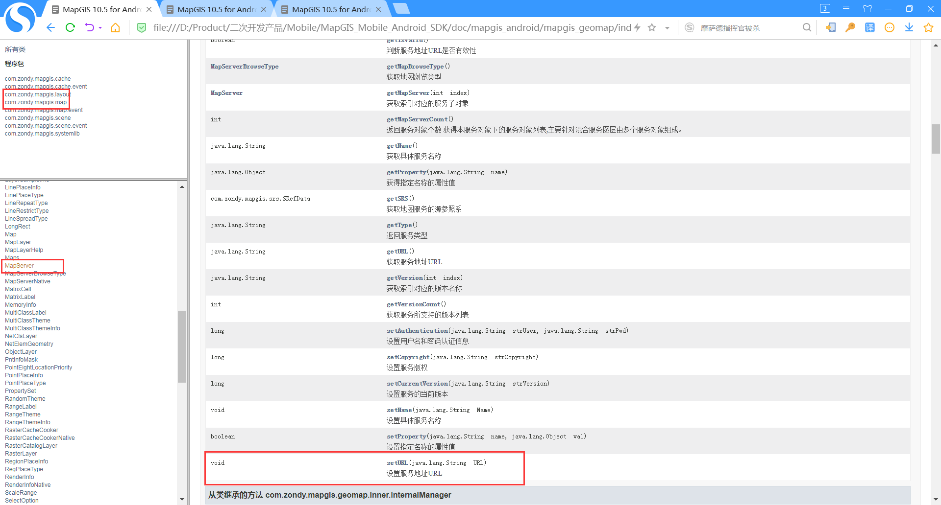Open the downloads arrow icon
This screenshot has width=941, height=505.
click(909, 28)
